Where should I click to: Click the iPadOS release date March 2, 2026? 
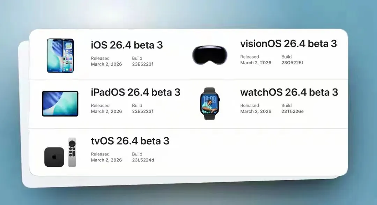[x=106, y=111]
